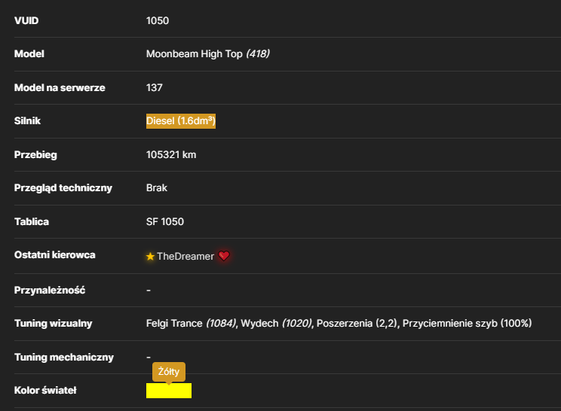Select the highlighted Diesel (1.6dm³) engine text

tap(181, 121)
